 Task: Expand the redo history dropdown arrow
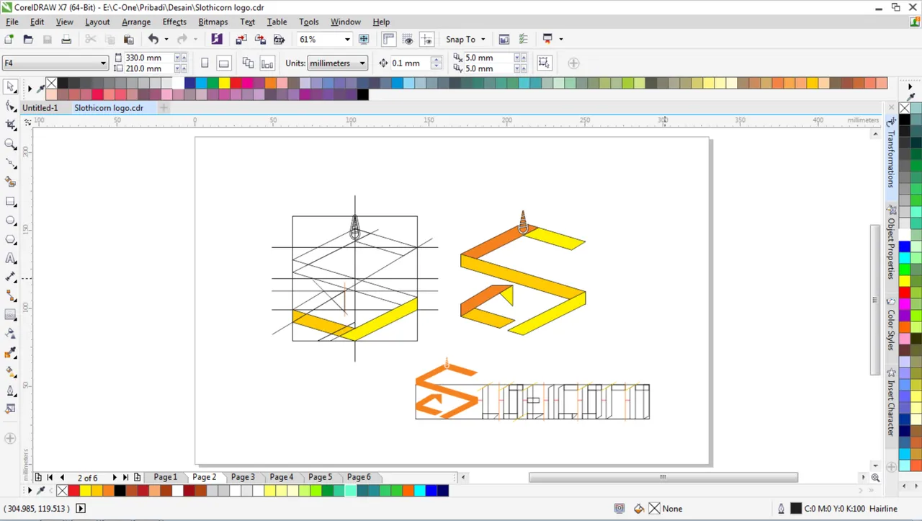point(195,39)
